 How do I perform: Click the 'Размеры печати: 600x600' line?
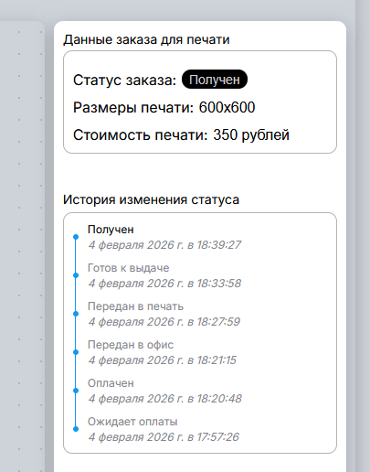click(164, 107)
